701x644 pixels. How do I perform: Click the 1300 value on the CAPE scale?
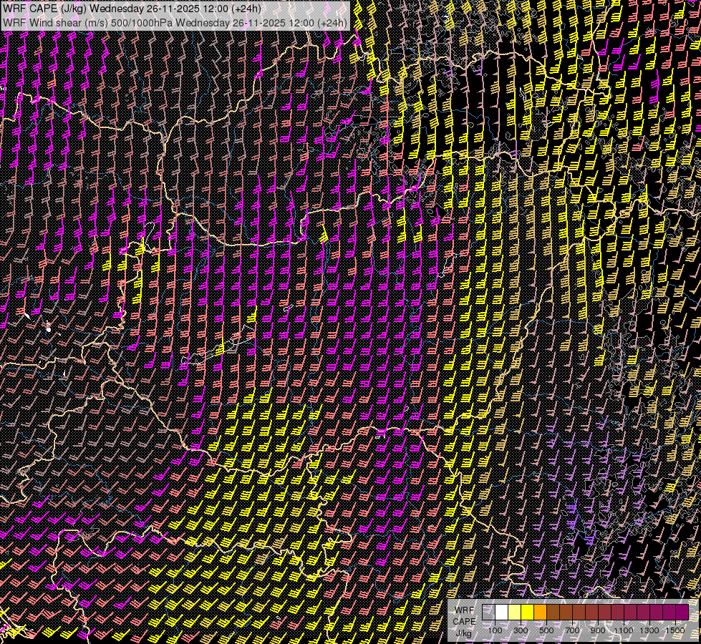click(649, 630)
